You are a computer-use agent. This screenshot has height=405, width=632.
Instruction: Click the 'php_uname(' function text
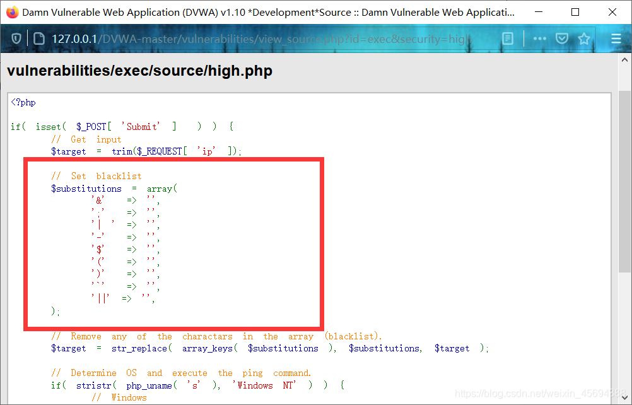point(151,385)
